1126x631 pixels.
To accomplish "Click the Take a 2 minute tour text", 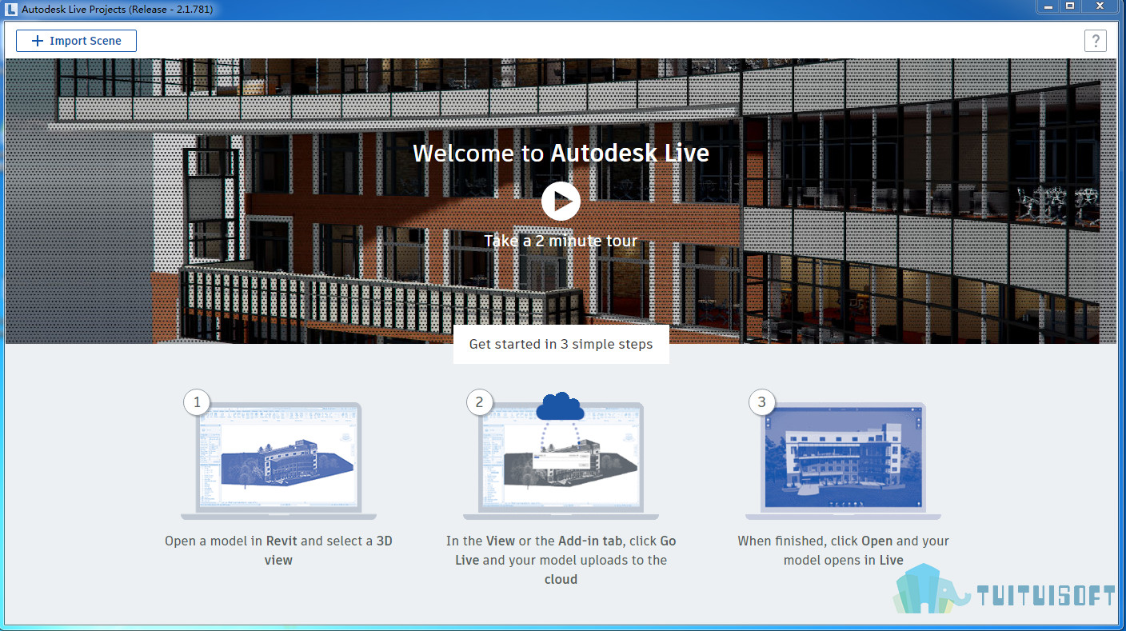I will pyautogui.click(x=561, y=241).
